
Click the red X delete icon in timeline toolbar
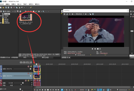coord(75,90)
